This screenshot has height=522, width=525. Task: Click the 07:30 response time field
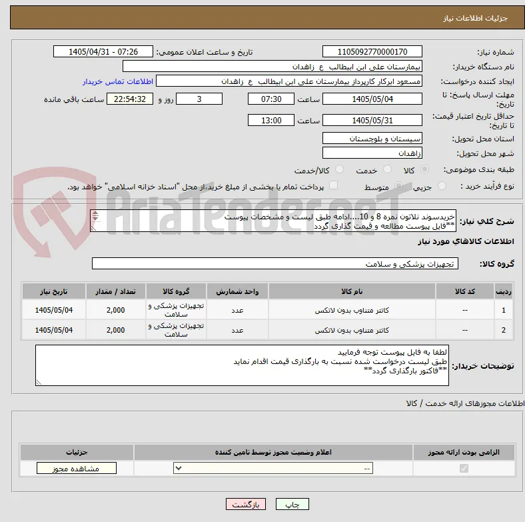[271, 99]
